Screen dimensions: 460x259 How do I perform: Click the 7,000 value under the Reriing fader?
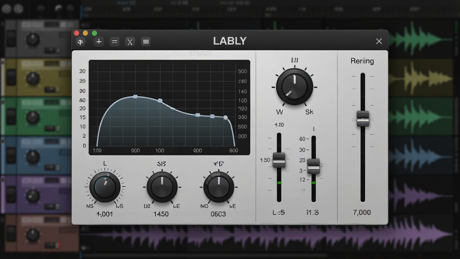(362, 212)
